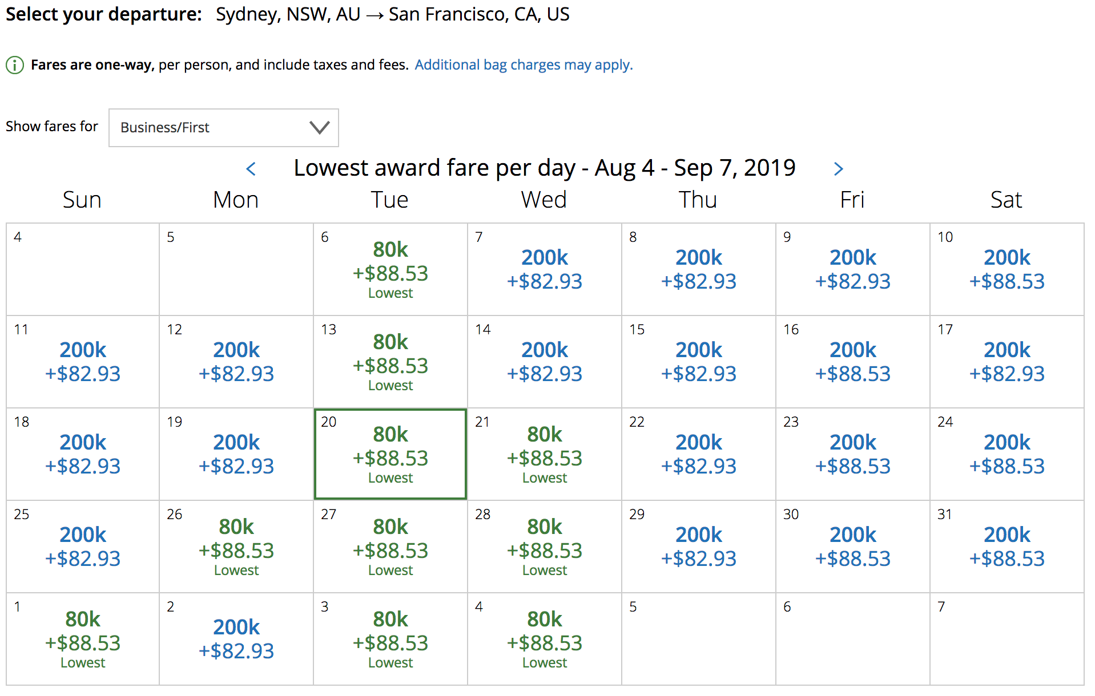Select September 4 lowest 80k fare
Image resolution: width=1095 pixels, height=696 pixels.
545,639
